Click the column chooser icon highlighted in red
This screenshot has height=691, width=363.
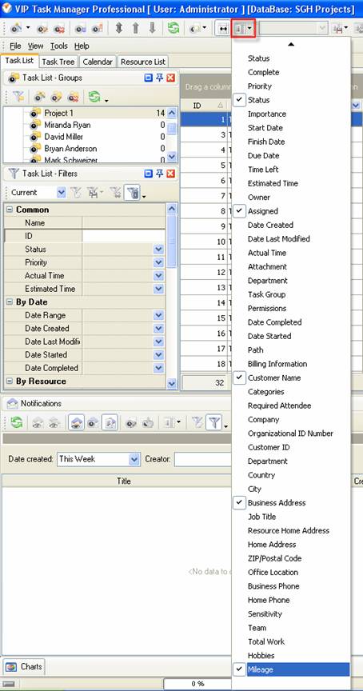[243, 28]
